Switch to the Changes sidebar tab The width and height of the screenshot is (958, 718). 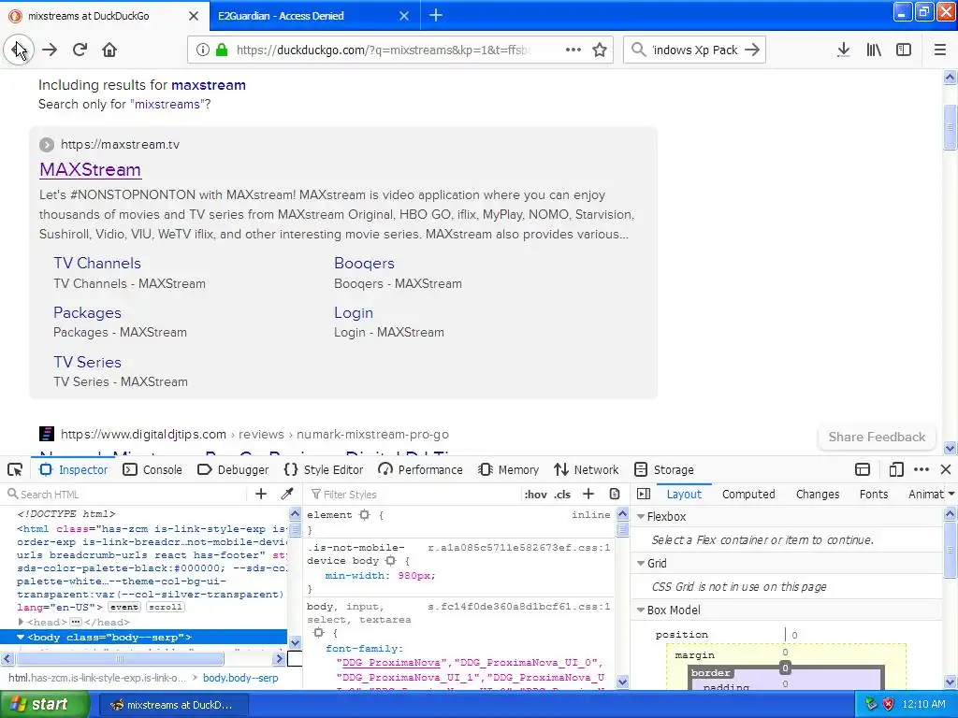click(818, 494)
